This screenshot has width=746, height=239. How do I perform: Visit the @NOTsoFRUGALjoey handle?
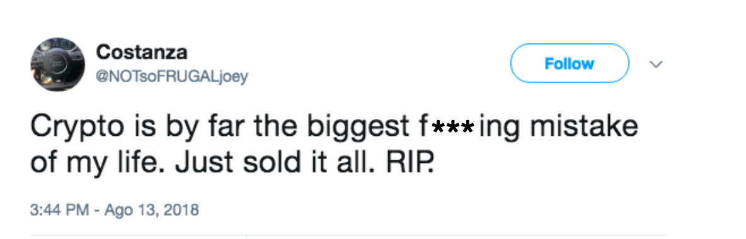172,77
